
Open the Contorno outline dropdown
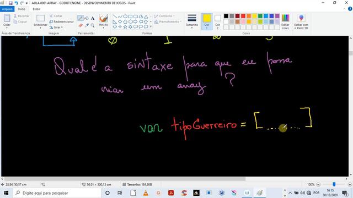click(x=164, y=16)
